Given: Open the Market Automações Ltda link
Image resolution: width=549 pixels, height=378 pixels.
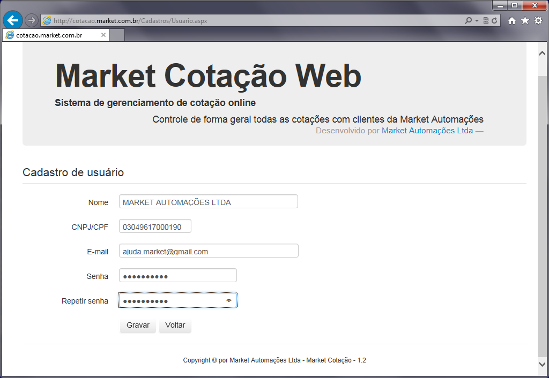Looking at the screenshot, I should [427, 131].
